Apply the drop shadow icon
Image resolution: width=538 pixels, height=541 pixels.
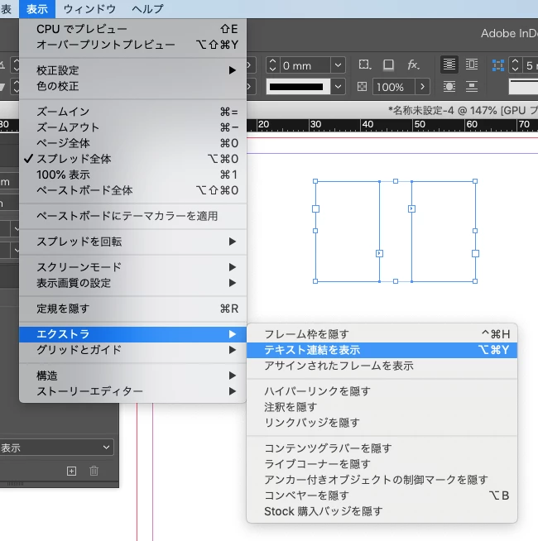point(388,65)
